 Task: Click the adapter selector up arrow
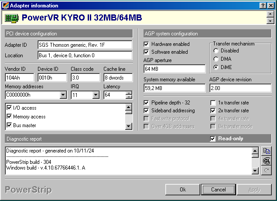[x=270, y=14]
